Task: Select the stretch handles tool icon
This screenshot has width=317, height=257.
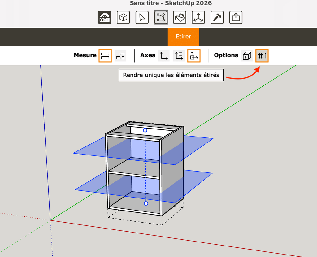Action: (161, 18)
